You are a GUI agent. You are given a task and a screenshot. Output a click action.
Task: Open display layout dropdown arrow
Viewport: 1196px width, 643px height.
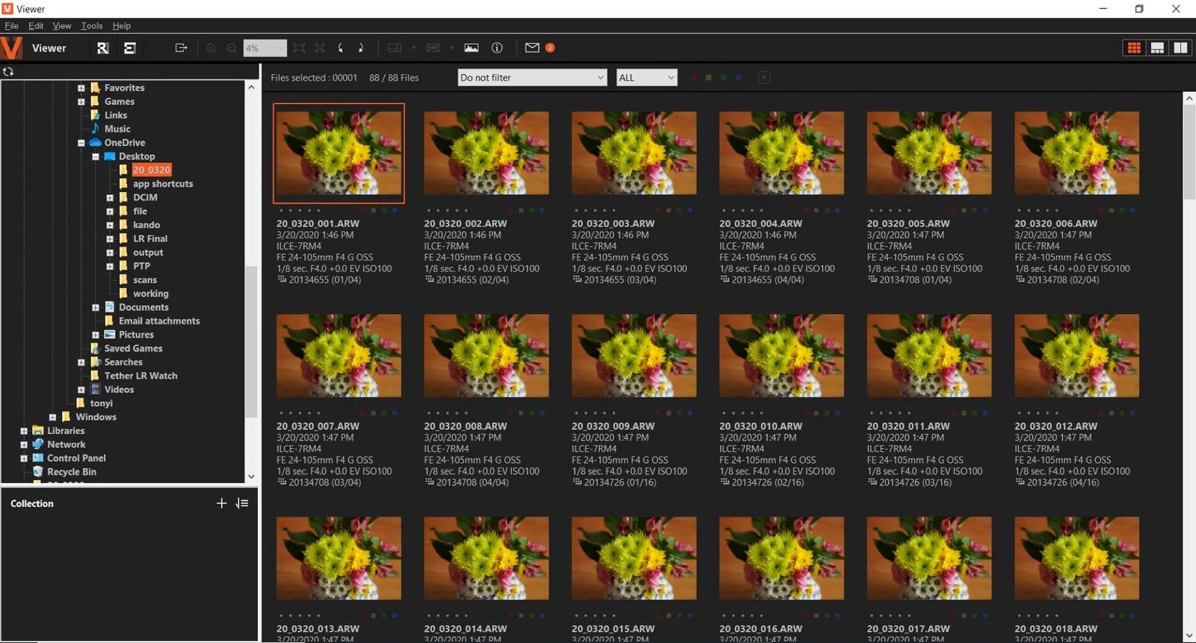click(x=413, y=48)
